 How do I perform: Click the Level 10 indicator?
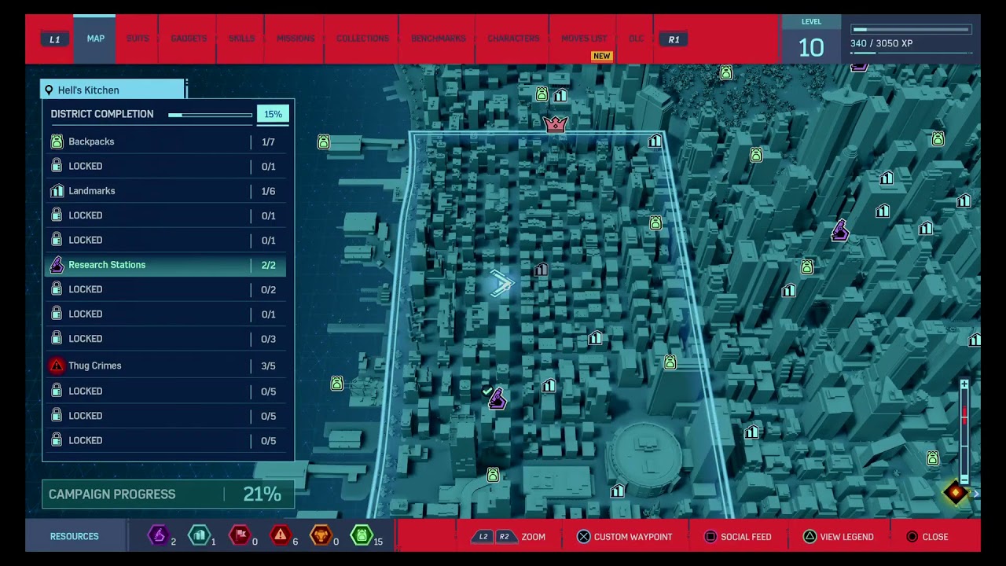pyautogui.click(x=811, y=39)
